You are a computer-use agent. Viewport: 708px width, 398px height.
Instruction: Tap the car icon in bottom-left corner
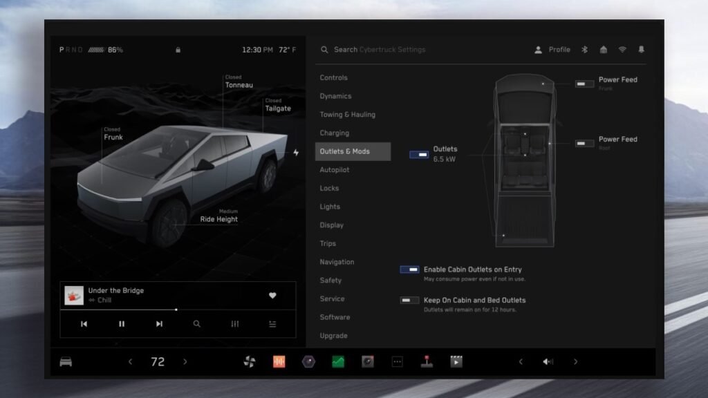pyautogui.click(x=66, y=361)
